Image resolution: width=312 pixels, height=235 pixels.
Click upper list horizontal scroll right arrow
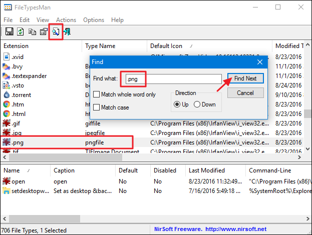tap(299, 157)
